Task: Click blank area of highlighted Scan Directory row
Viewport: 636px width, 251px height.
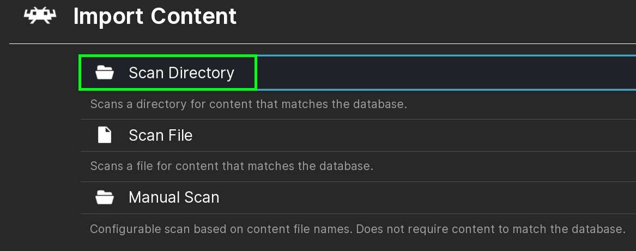Action: (x=436, y=73)
